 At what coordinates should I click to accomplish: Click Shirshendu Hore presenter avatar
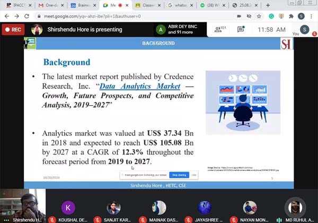(37, 30)
